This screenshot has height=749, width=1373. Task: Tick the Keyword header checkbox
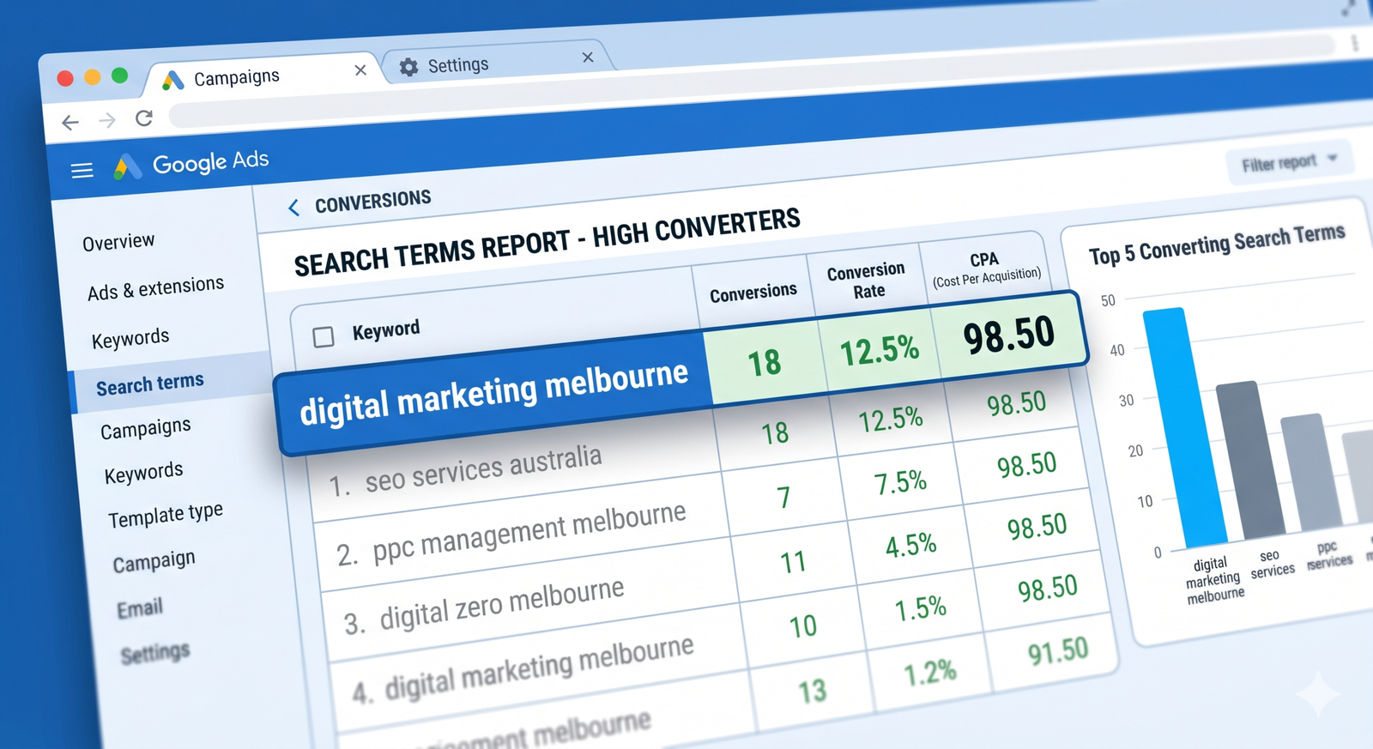pyautogui.click(x=324, y=337)
